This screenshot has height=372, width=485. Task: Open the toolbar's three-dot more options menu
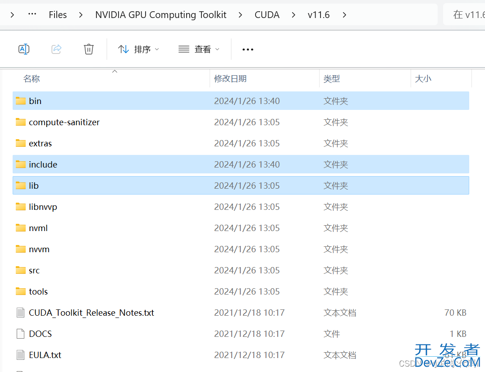tap(248, 50)
